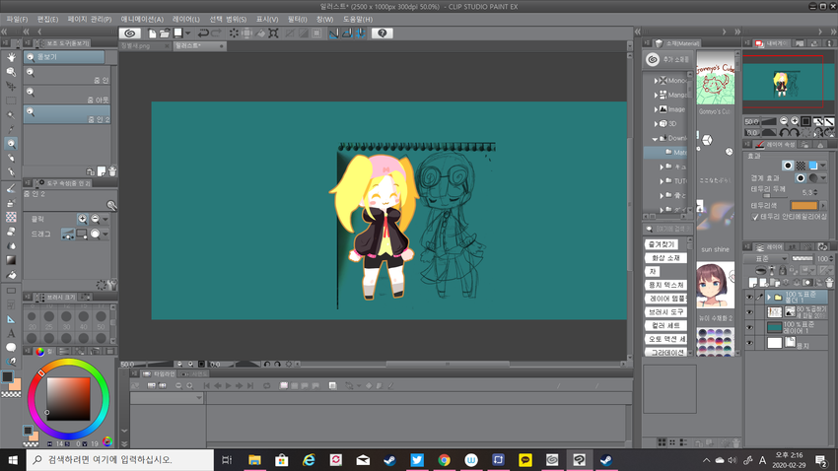Open KakaoTalk from the taskbar
838x471 pixels.
click(x=524, y=460)
